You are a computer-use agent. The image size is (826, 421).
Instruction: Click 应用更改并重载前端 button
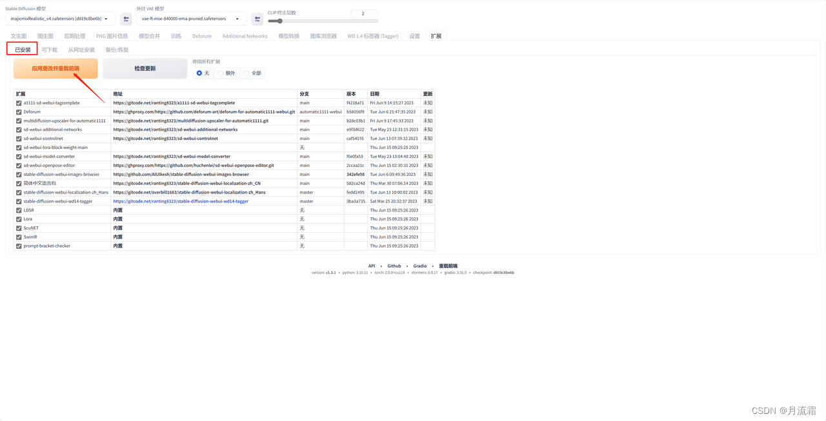tap(55, 68)
